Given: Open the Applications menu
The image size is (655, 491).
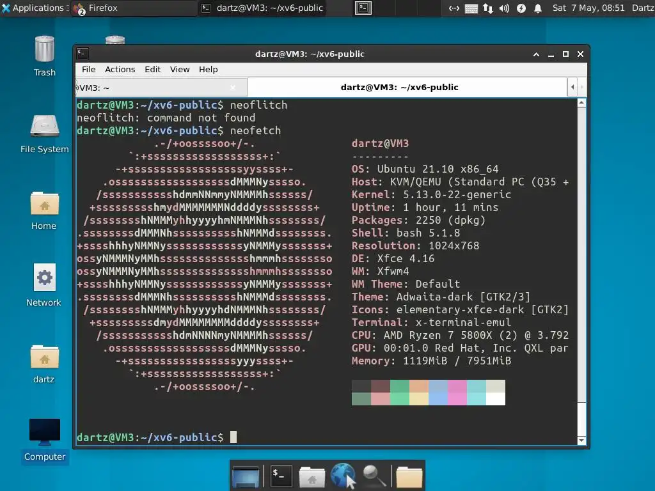Looking at the screenshot, I should click(x=35, y=8).
